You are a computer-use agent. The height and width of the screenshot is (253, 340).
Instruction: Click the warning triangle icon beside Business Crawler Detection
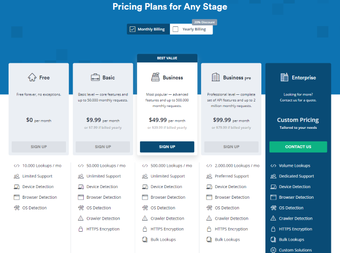[145, 218]
